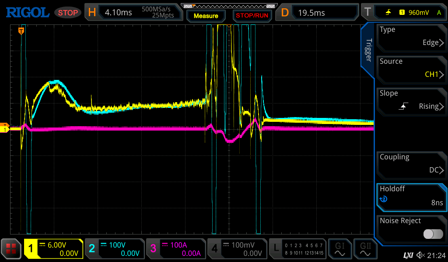
Task: Toggle channel 4 100mV display
Action: pos(237,249)
